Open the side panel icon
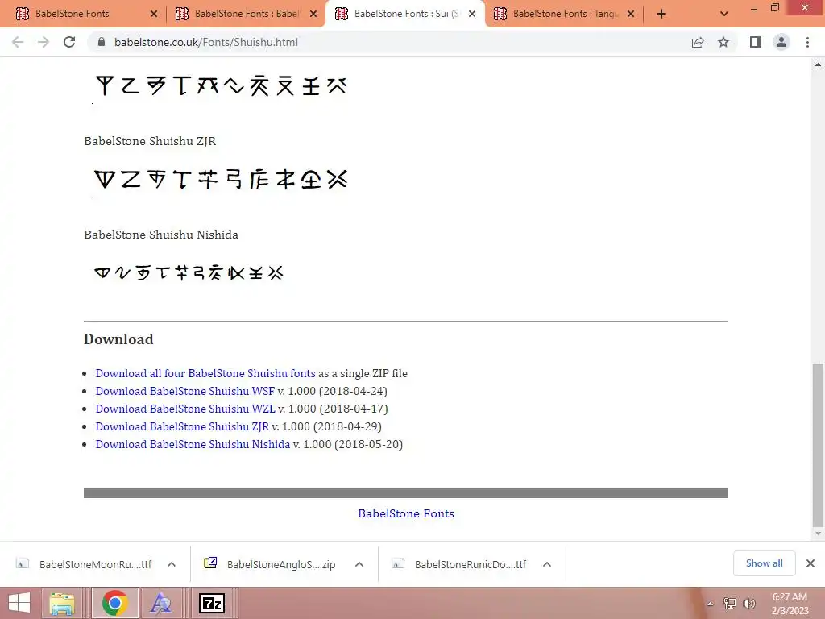The image size is (825, 619). point(756,42)
